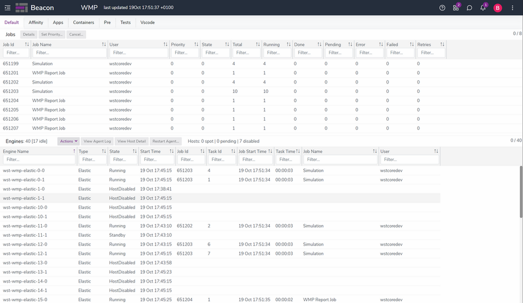The image size is (523, 303).
Task: Sort jobs table by User column
Action: tap(165, 44)
